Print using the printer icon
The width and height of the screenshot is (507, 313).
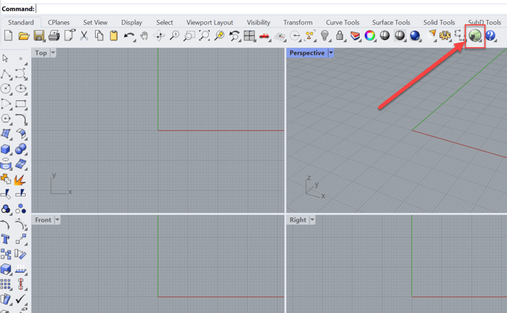(54, 35)
